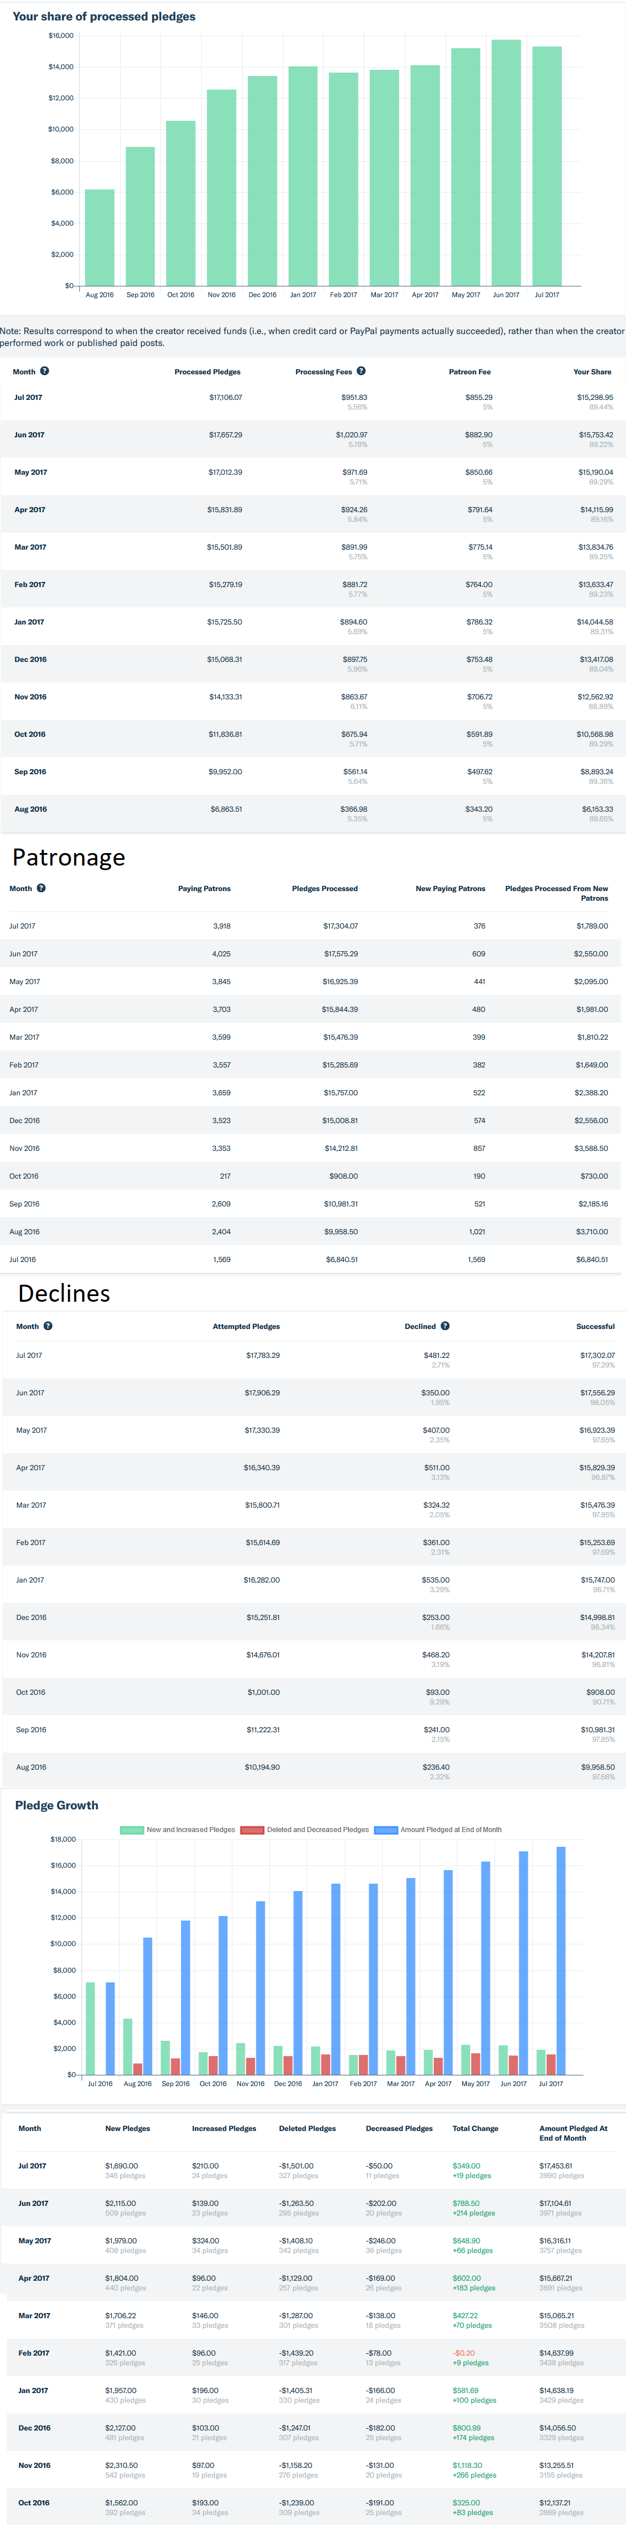Click Total Change header in Pledge Growth table
The height and width of the screenshot is (2532, 626).
pos(475,2128)
